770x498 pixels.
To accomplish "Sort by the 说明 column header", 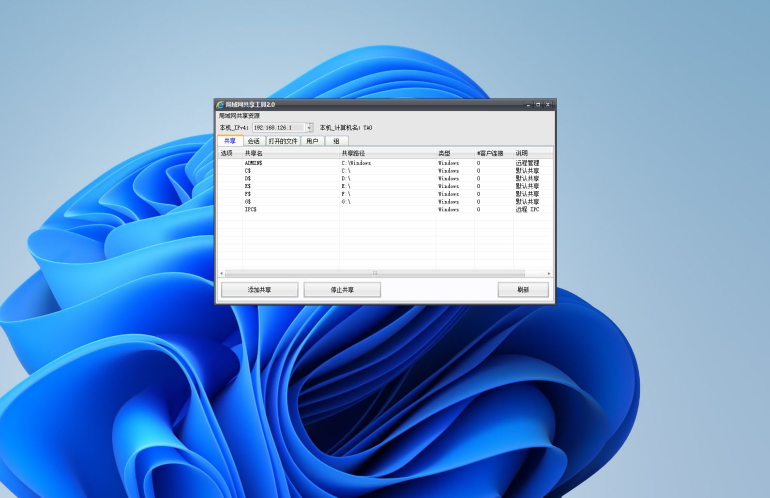I will 533,153.
